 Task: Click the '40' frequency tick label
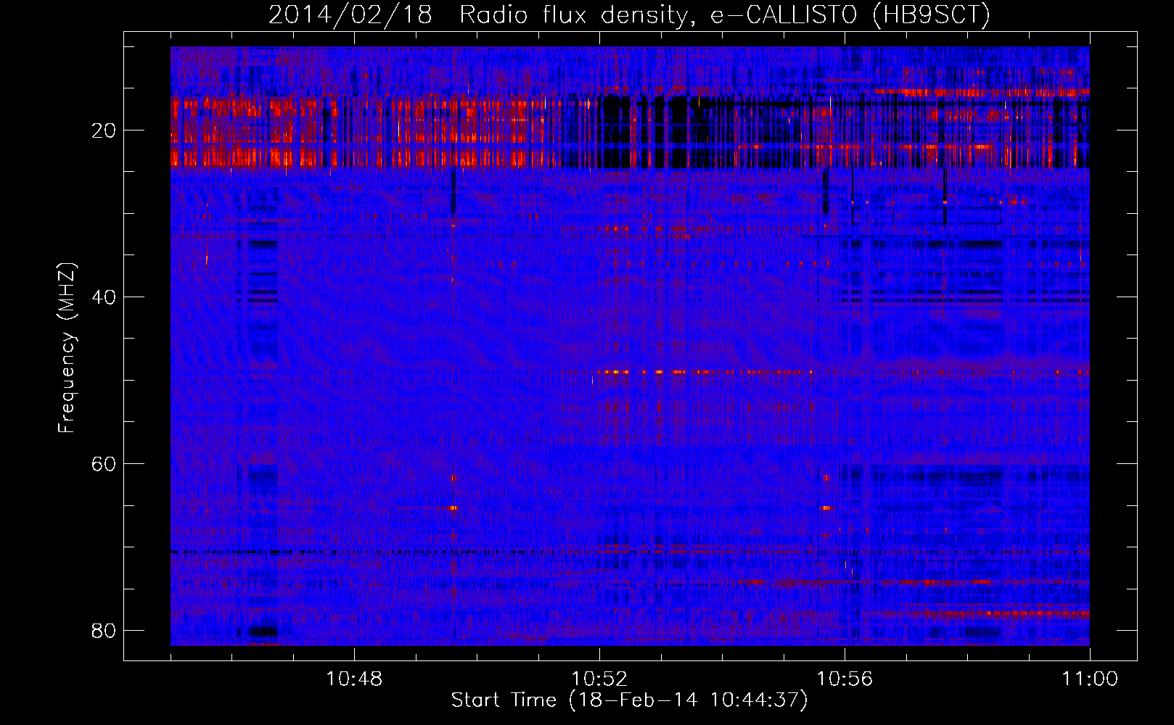[x=104, y=297]
